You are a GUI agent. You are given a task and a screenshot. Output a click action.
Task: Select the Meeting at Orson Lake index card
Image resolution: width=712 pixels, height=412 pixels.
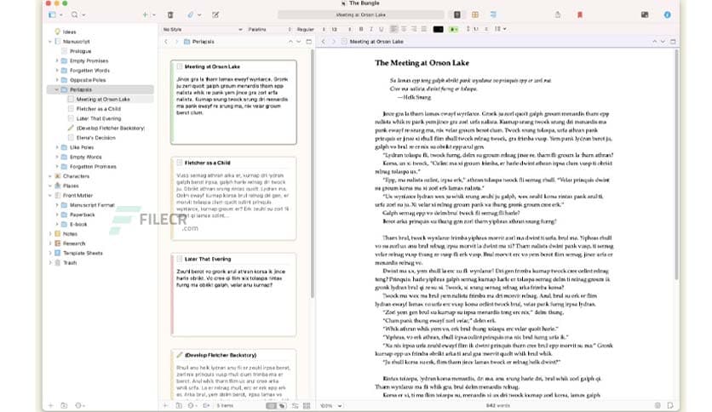click(233, 102)
